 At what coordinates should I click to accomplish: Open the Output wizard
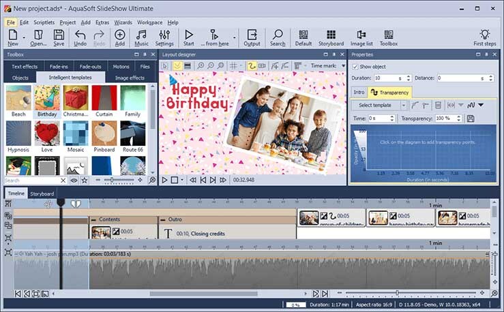pos(252,38)
